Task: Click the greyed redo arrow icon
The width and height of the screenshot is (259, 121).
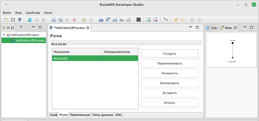Action: (182, 20)
